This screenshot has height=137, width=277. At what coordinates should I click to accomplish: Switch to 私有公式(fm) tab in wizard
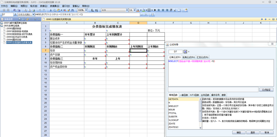pyautogui.click(x=188, y=57)
